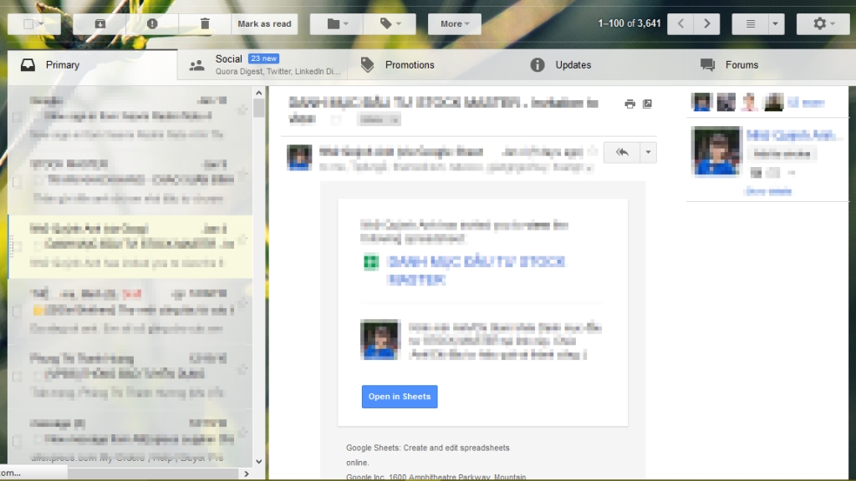Open the Move to folder dropdown

(337, 24)
